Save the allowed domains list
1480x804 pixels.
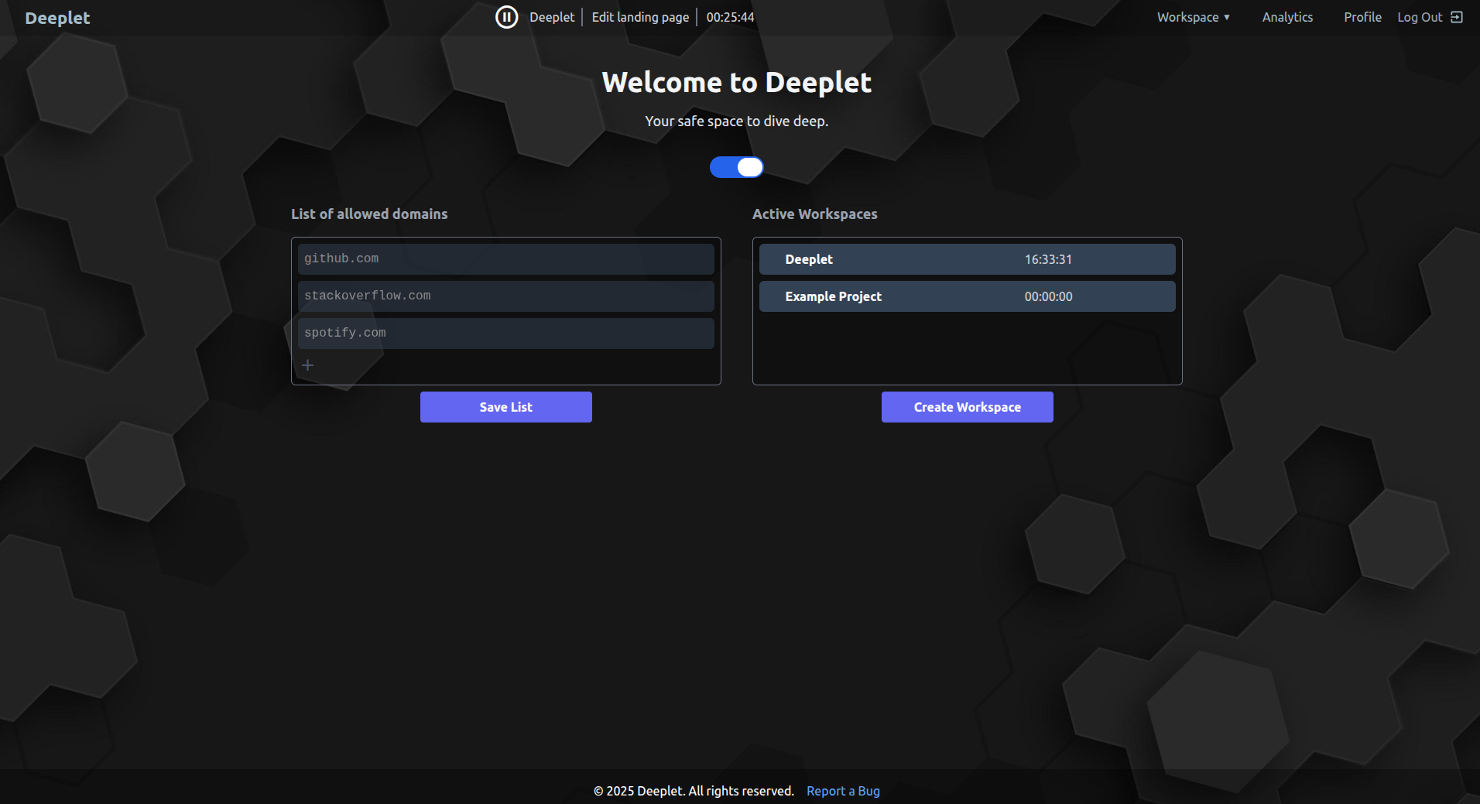click(x=505, y=406)
